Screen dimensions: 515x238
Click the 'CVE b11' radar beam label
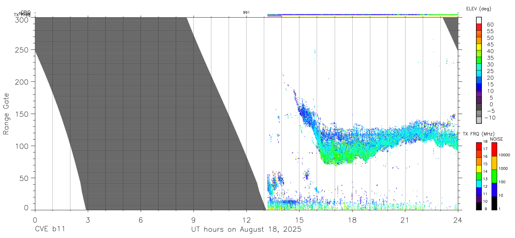(x=49, y=230)
